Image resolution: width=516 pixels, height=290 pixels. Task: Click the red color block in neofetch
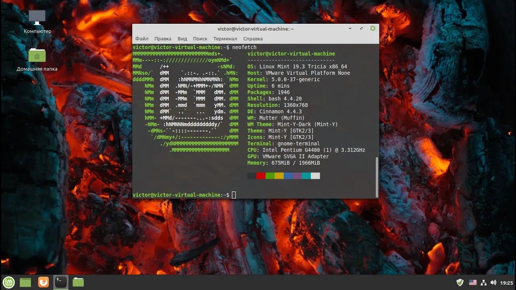(x=261, y=176)
